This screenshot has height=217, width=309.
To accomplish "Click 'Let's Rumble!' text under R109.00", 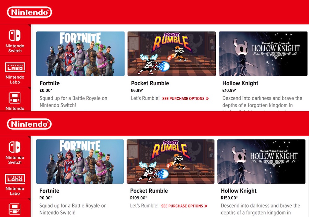I will [144, 206].
